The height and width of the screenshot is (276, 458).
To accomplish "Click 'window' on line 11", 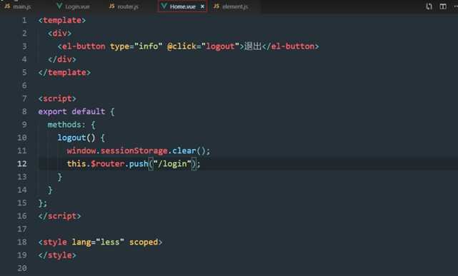I will point(81,150).
